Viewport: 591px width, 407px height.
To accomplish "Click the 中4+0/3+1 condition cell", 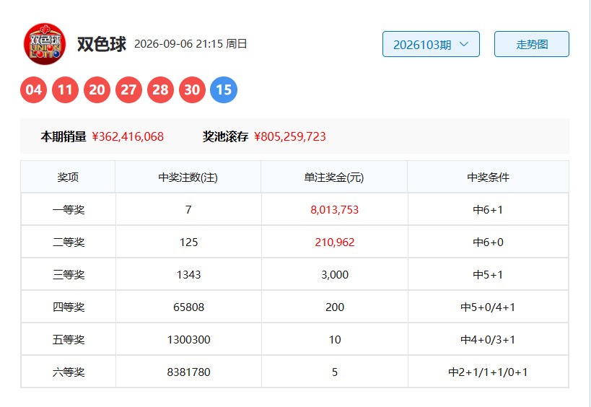I will (488, 339).
